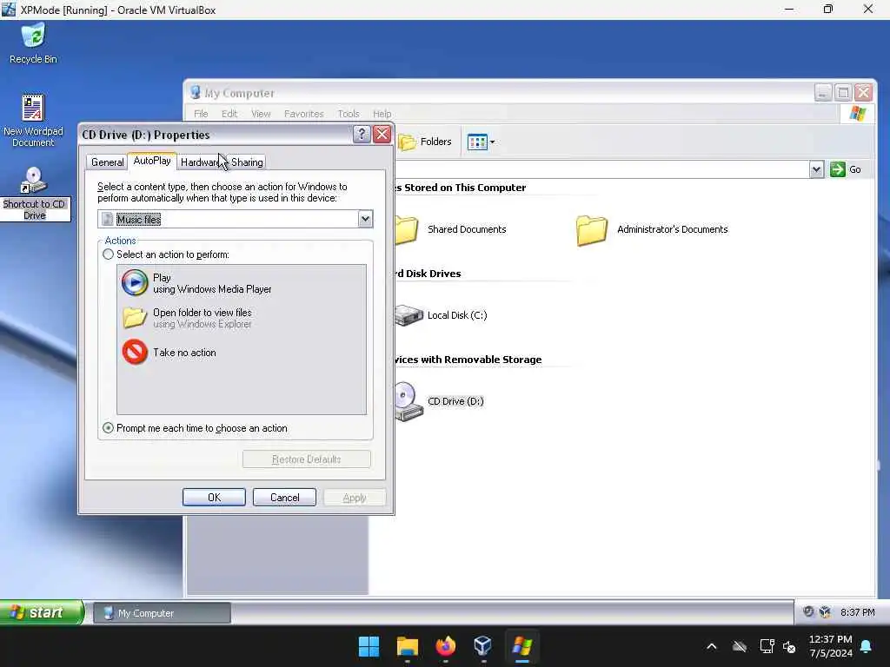Click the notification bell in host tray
The height and width of the screenshot is (667, 890).
pos(867,646)
